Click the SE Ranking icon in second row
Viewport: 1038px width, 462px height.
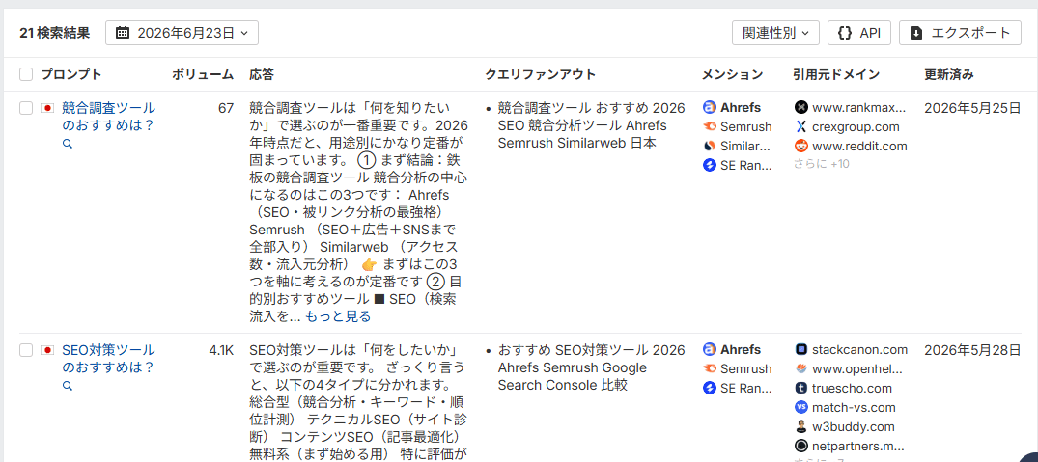(710, 388)
